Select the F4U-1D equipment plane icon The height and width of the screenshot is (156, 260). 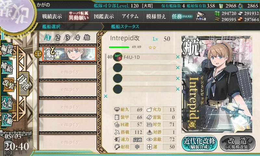(x=118, y=57)
